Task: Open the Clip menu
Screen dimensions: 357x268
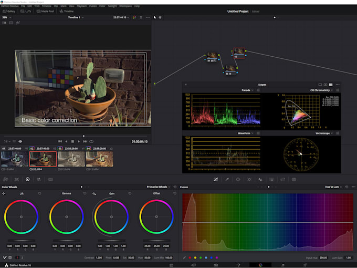Action: [56, 6]
